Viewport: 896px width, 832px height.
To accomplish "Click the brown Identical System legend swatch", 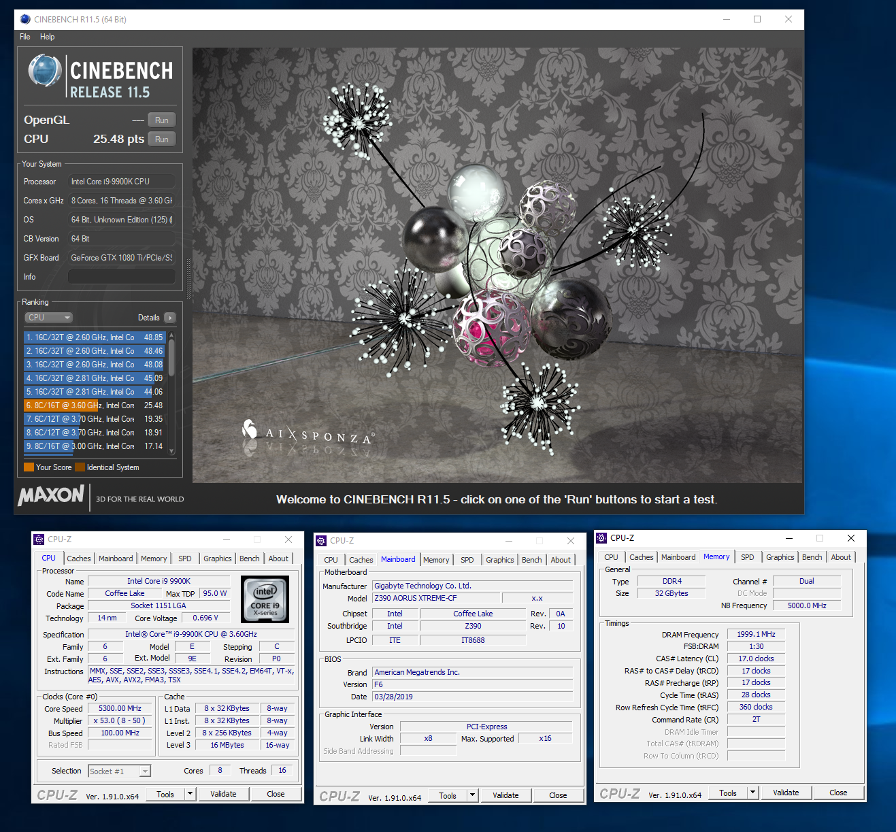I will pyautogui.click(x=80, y=467).
